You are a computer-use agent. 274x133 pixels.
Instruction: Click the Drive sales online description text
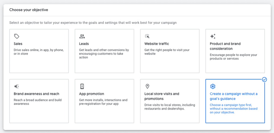39,52
